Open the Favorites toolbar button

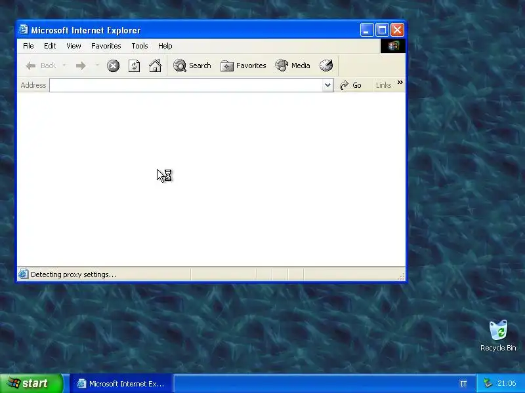243,65
